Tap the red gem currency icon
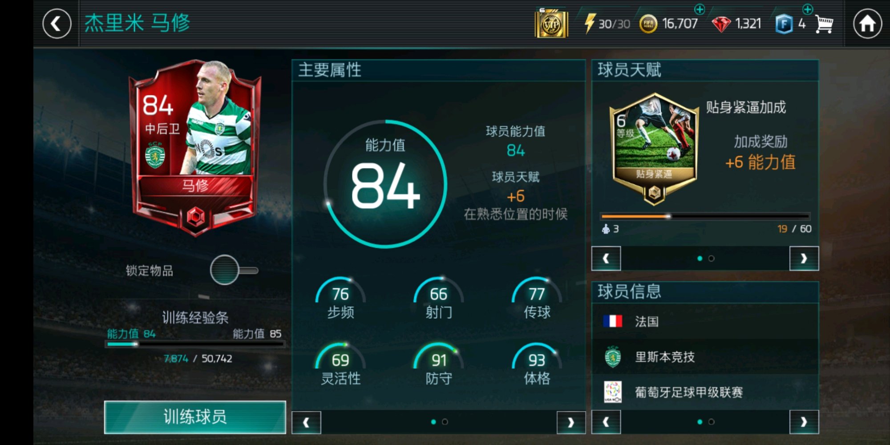This screenshot has width=890, height=445. click(721, 24)
